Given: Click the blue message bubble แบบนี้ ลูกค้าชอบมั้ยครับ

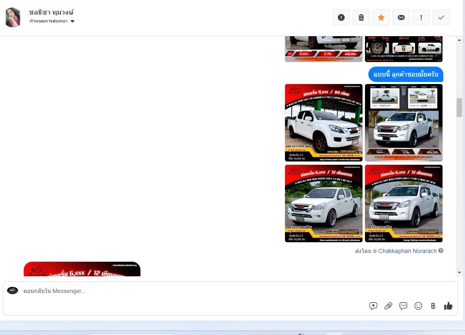Looking at the screenshot, I should click(x=406, y=74).
